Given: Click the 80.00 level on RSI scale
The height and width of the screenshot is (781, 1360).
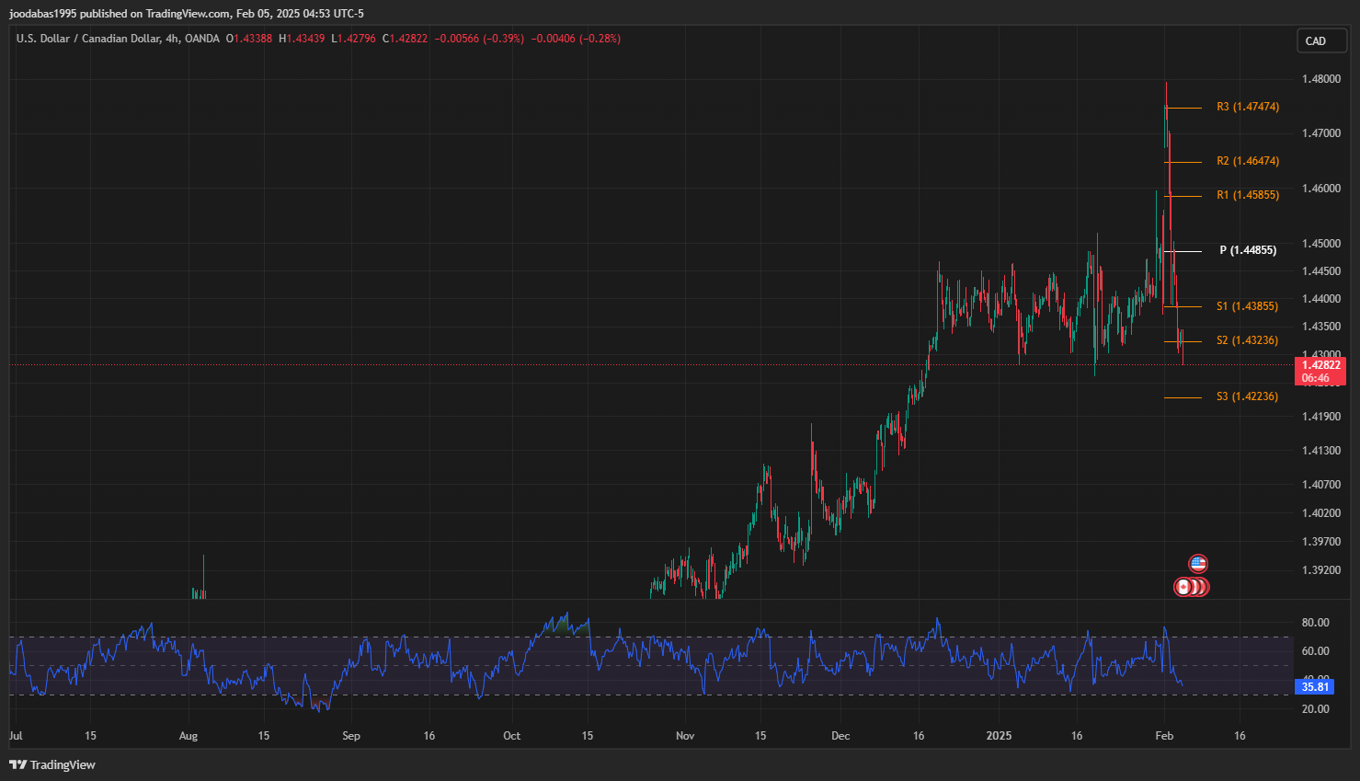Looking at the screenshot, I should tap(1315, 623).
